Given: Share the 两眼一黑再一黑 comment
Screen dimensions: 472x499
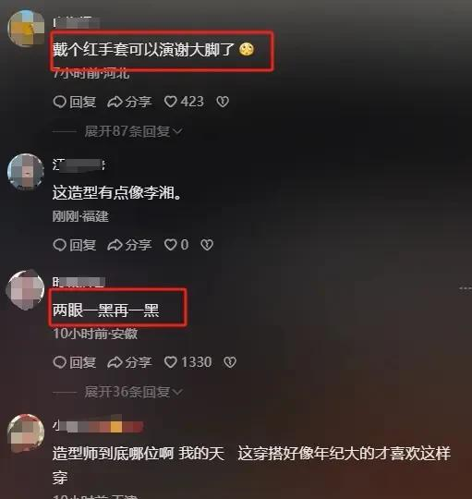Looking at the screenshot, I should (129, 362).
